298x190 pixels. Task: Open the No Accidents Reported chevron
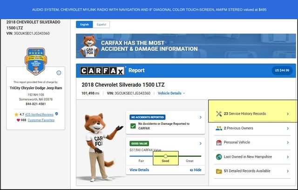coord(201,117)
